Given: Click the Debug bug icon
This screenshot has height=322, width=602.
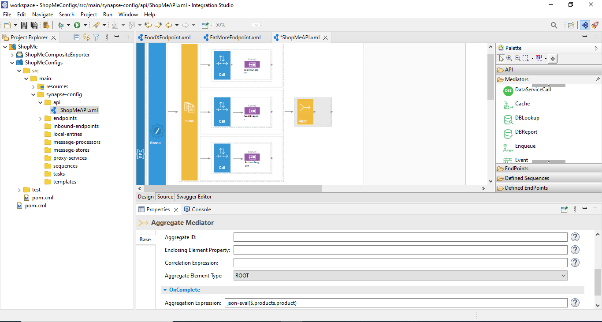Looking at the screenshot, I should tap(61, 26).
